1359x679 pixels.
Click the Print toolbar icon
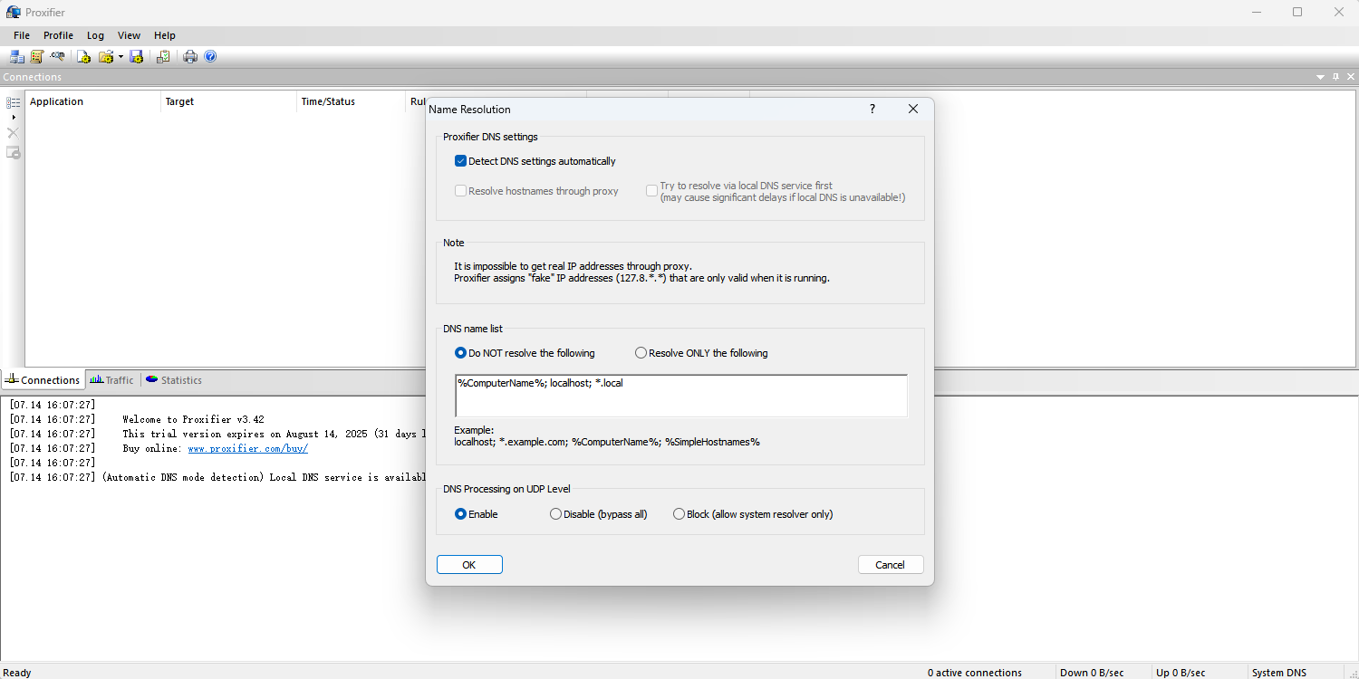tap(190, 57)
